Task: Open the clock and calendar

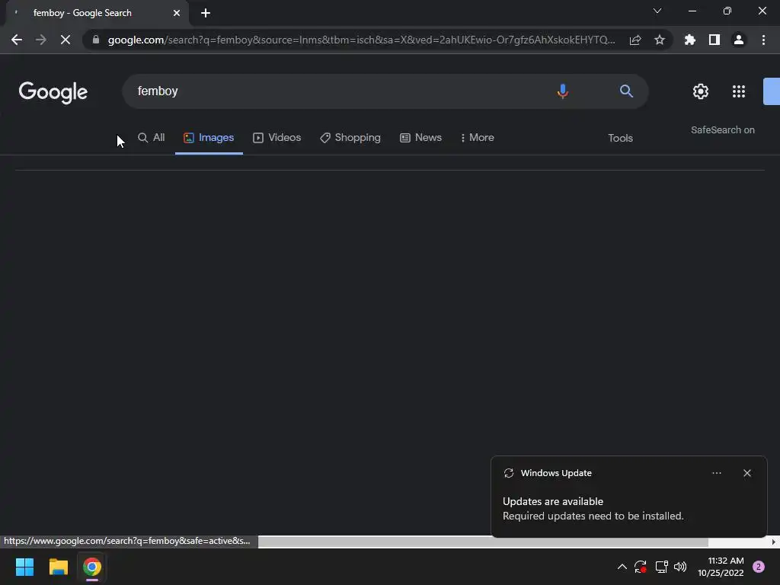Action: 721,567
